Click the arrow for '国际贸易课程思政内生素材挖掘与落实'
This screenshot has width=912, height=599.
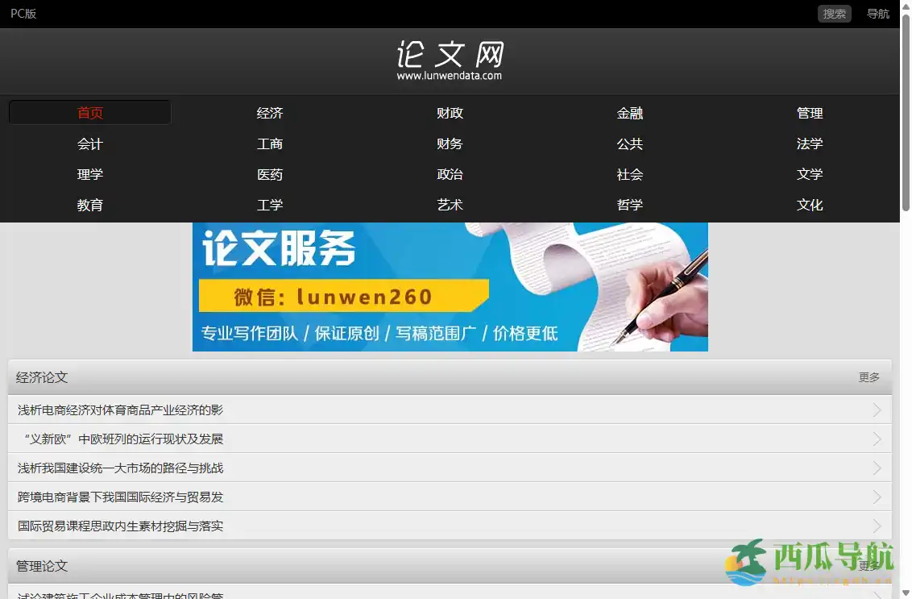click(877, 526)
